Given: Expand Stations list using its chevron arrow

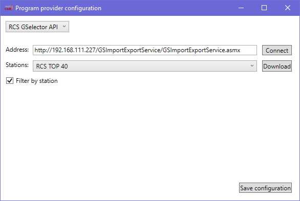Looking at the screenshot, I should click(252, 66).
